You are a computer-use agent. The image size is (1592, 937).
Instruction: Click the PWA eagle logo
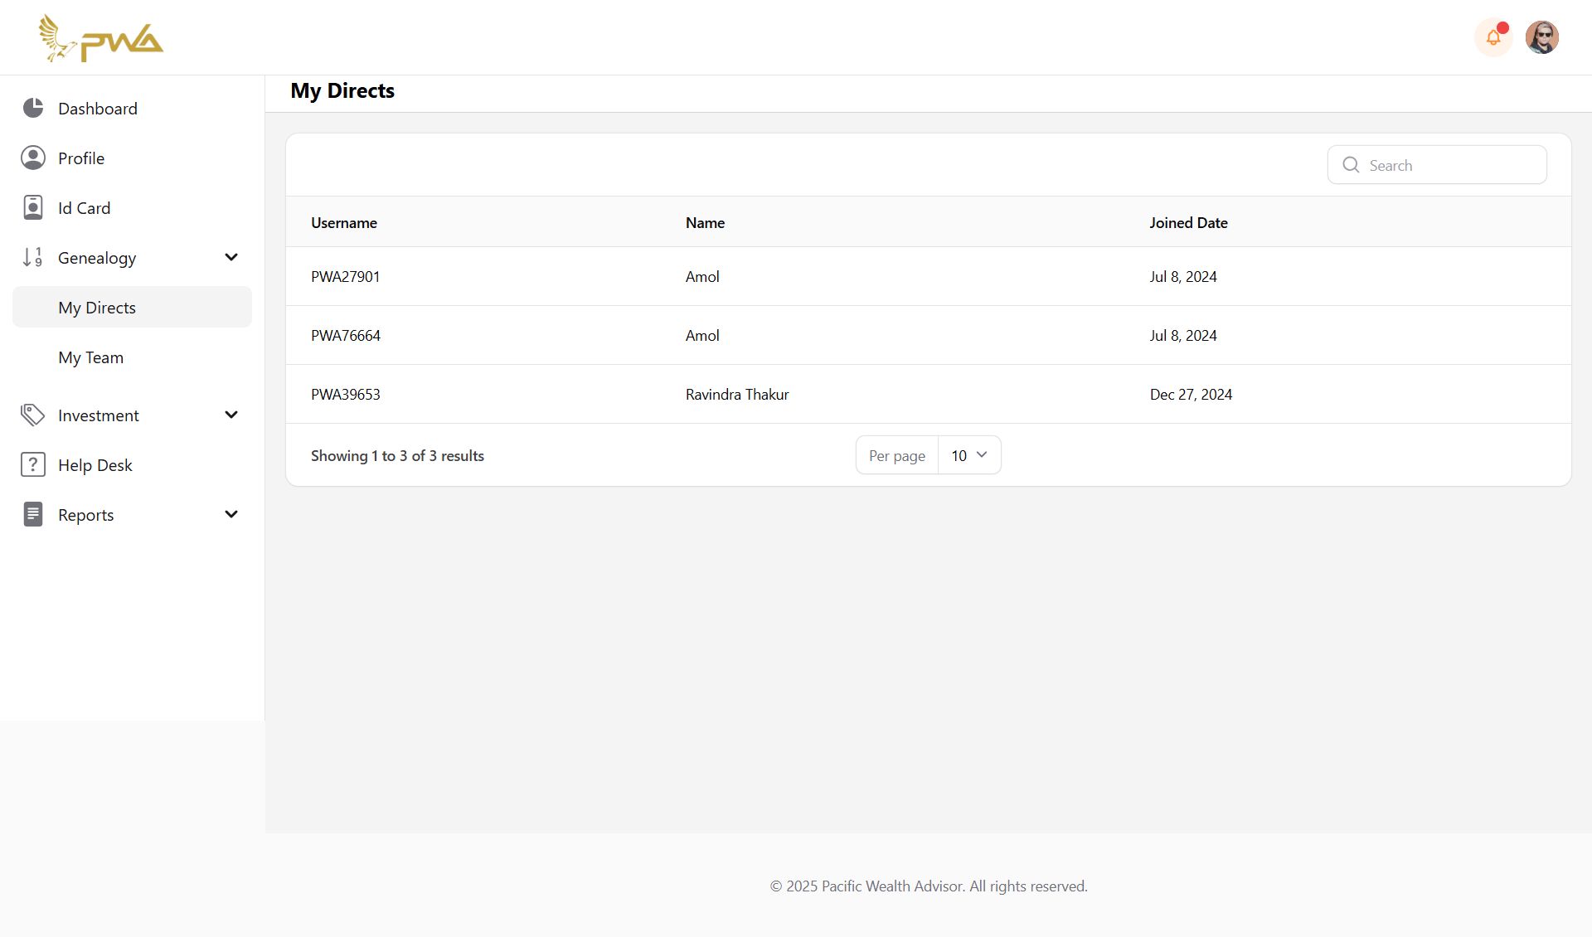tap(100, 38)
